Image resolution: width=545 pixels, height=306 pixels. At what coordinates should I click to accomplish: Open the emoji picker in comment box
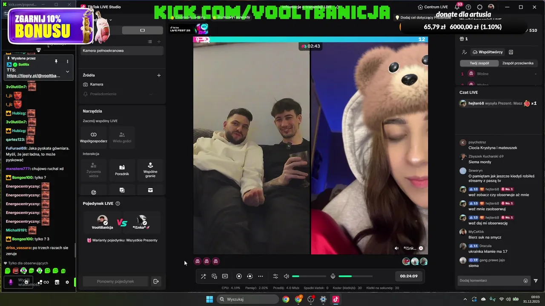tap(525, 280)
